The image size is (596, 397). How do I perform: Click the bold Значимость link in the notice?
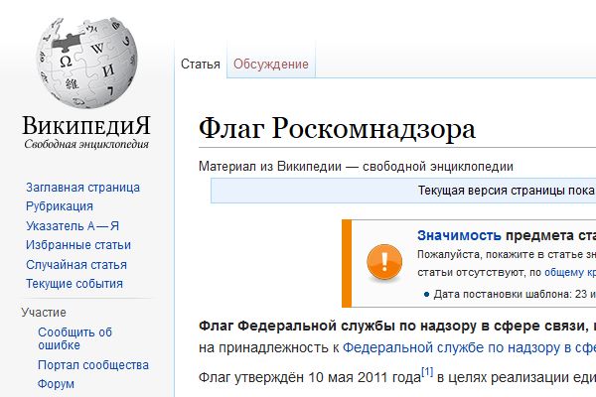pos(458,235)
